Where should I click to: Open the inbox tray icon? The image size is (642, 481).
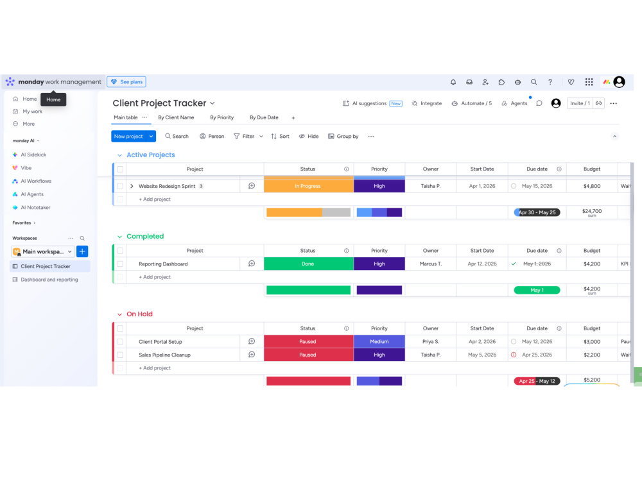[x=469, y=82]
